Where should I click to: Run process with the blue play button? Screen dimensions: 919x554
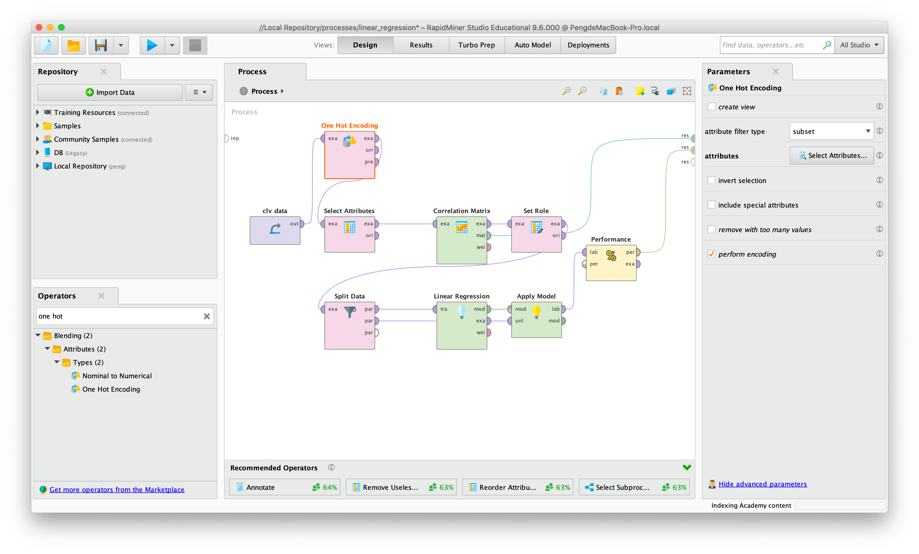click(152, 45)
